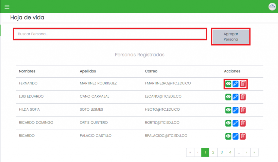Image resolution: width=278 pixels, height=162 pixels.
Task: Jump to page 4 of results
Action: coord(230,153)
